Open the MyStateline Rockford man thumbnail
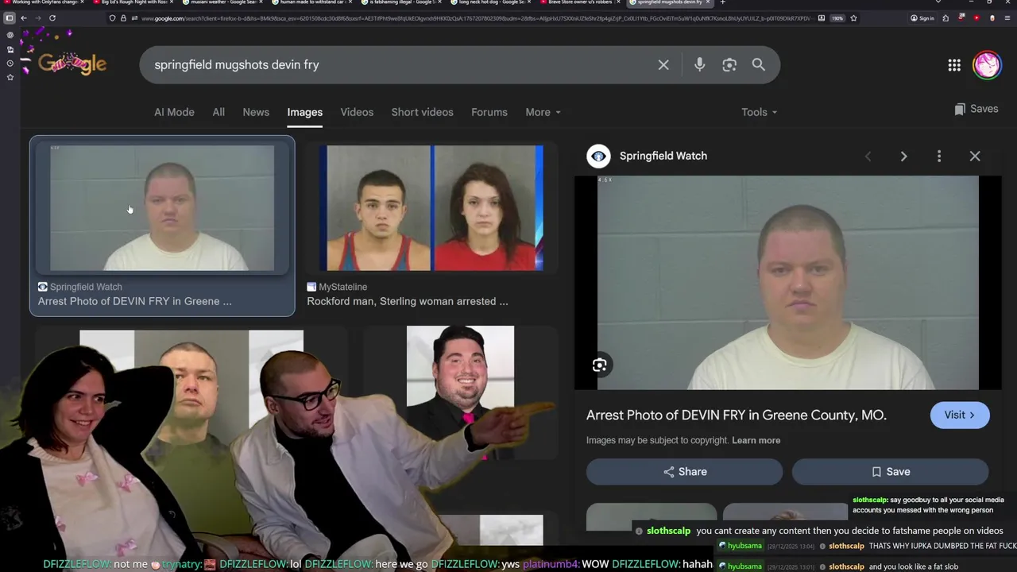The image size is (1017, 572). point(431,208)
